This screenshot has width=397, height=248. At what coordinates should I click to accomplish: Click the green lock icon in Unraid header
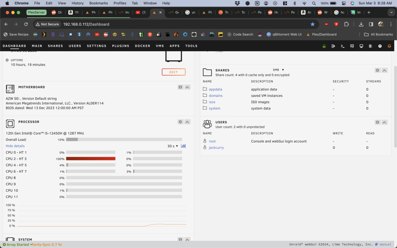(x=324, y=46)
